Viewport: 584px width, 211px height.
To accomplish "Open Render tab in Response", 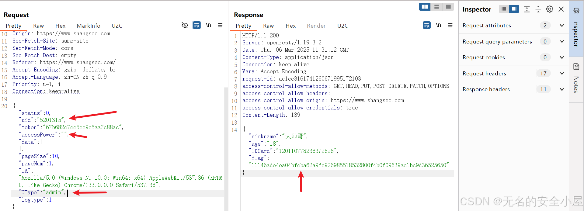I will (x=316, y=26).
